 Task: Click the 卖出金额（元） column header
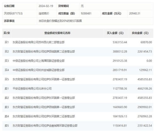coord(140,33)
